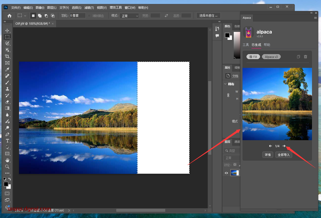Collapse the 画布 canvas section

225,84
